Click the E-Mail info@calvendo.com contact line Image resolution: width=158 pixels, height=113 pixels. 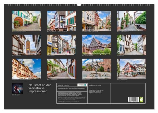(x=68, y=102)
